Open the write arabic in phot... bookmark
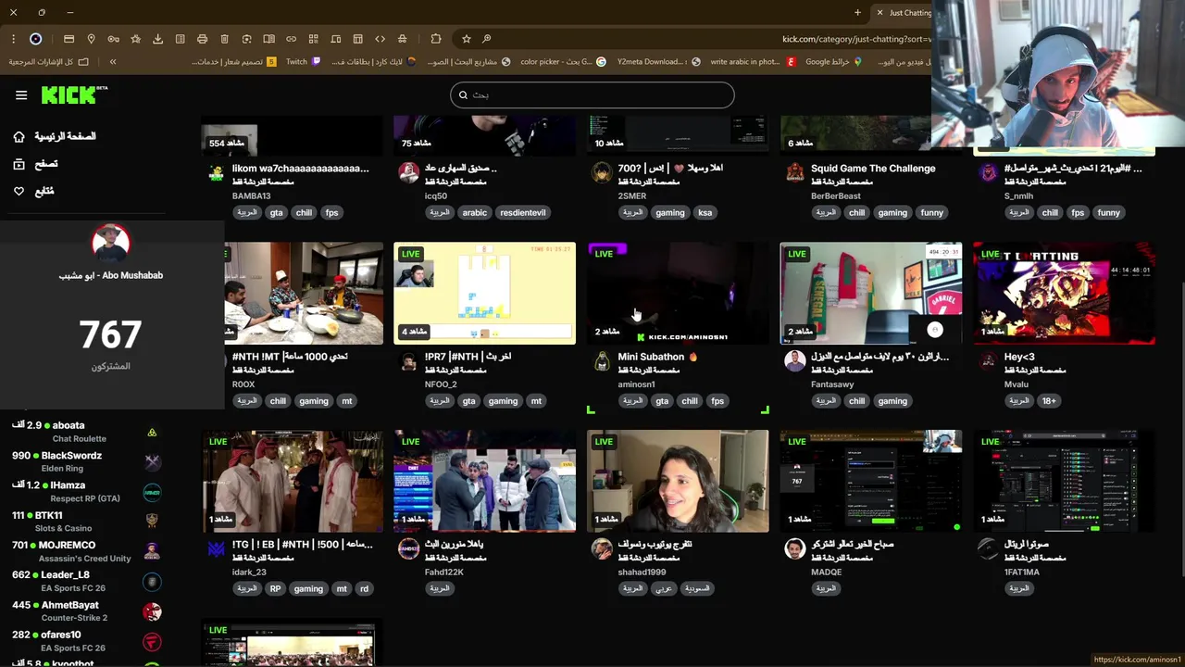The height and width of the screenshot is (667, 1185). pyautogui.click(x=753, y=61)
